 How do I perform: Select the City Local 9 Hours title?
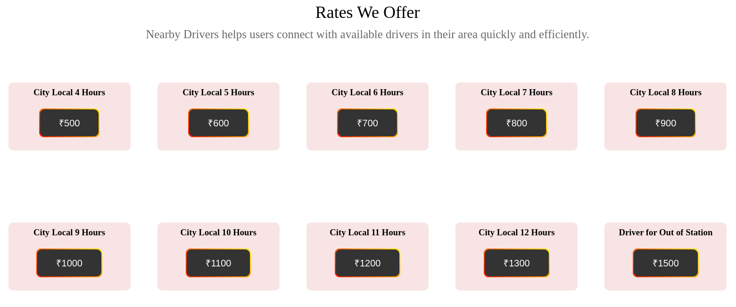[69, 232]
